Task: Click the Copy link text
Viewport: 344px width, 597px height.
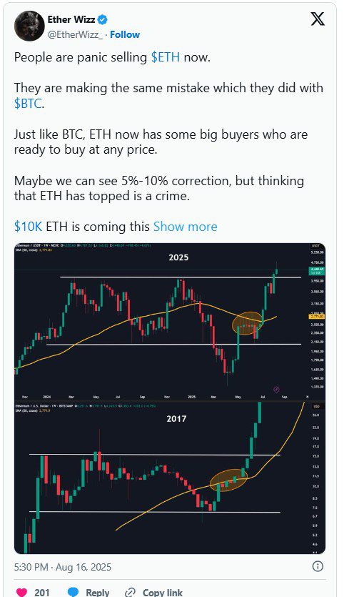Action: [163, 593]
